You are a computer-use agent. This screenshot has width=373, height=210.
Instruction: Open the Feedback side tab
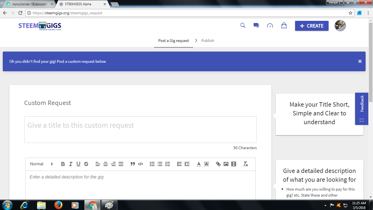[x=362, y=109]
